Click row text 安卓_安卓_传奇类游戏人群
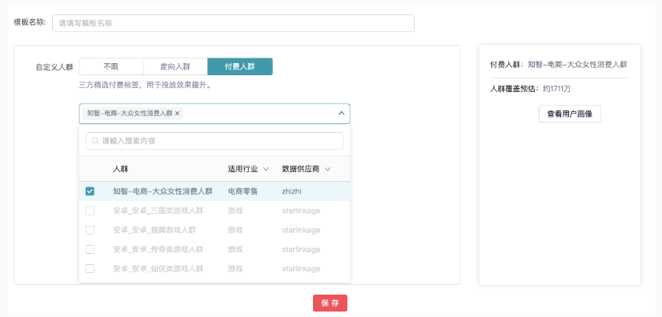 pos(158,250)
